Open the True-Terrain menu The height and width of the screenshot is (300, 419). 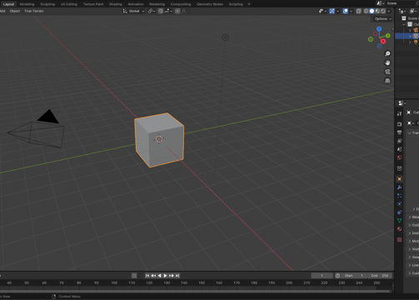point(34,11)
